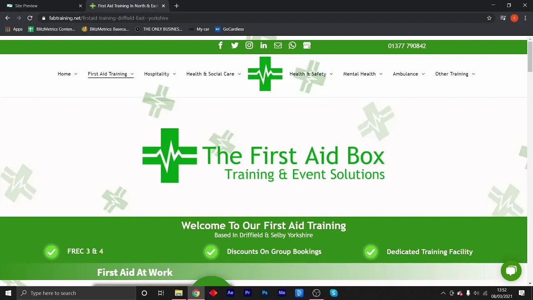Open clock showing 13:52 08/03/2021
533x300 pixels.
[502, 293]
